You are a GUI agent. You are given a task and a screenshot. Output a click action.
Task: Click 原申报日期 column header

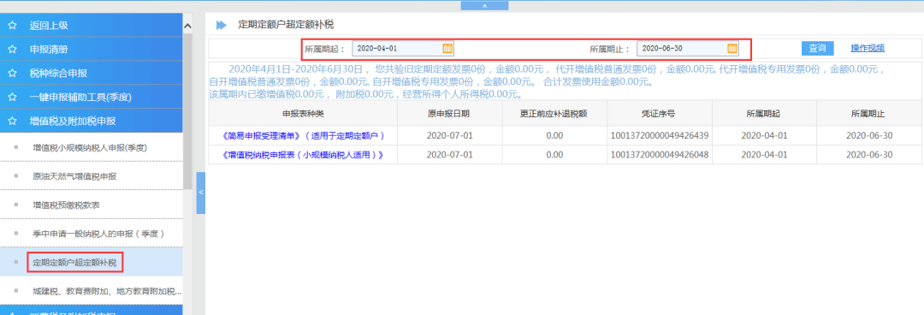tap(449, 113)
